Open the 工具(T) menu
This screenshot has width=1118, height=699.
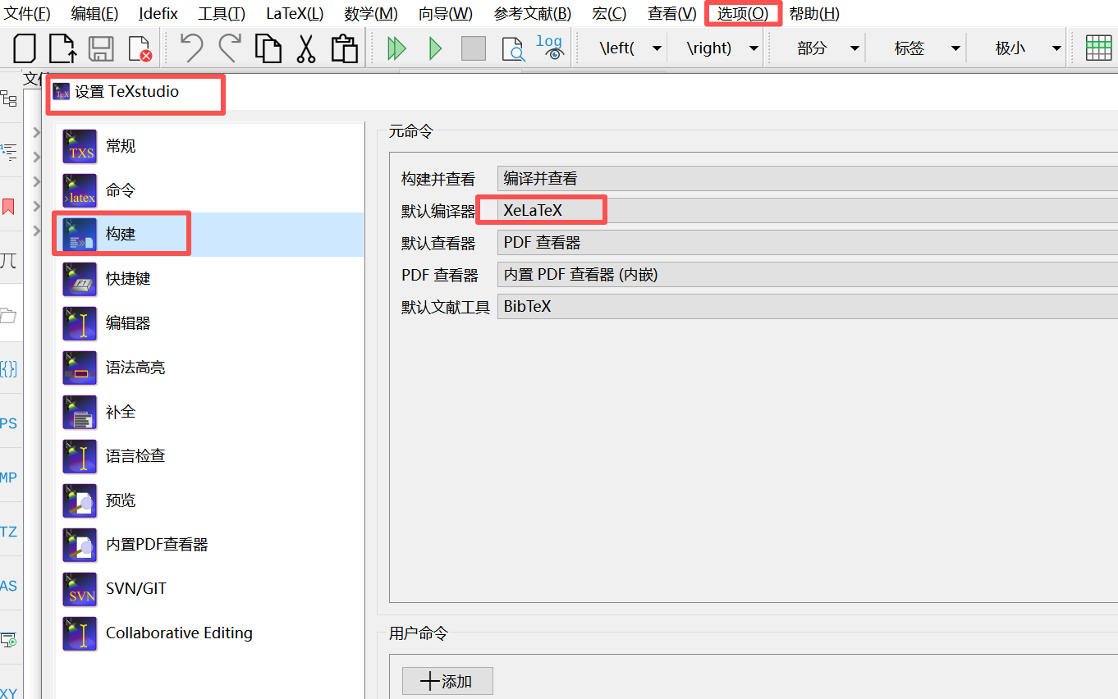click(222, 14)
